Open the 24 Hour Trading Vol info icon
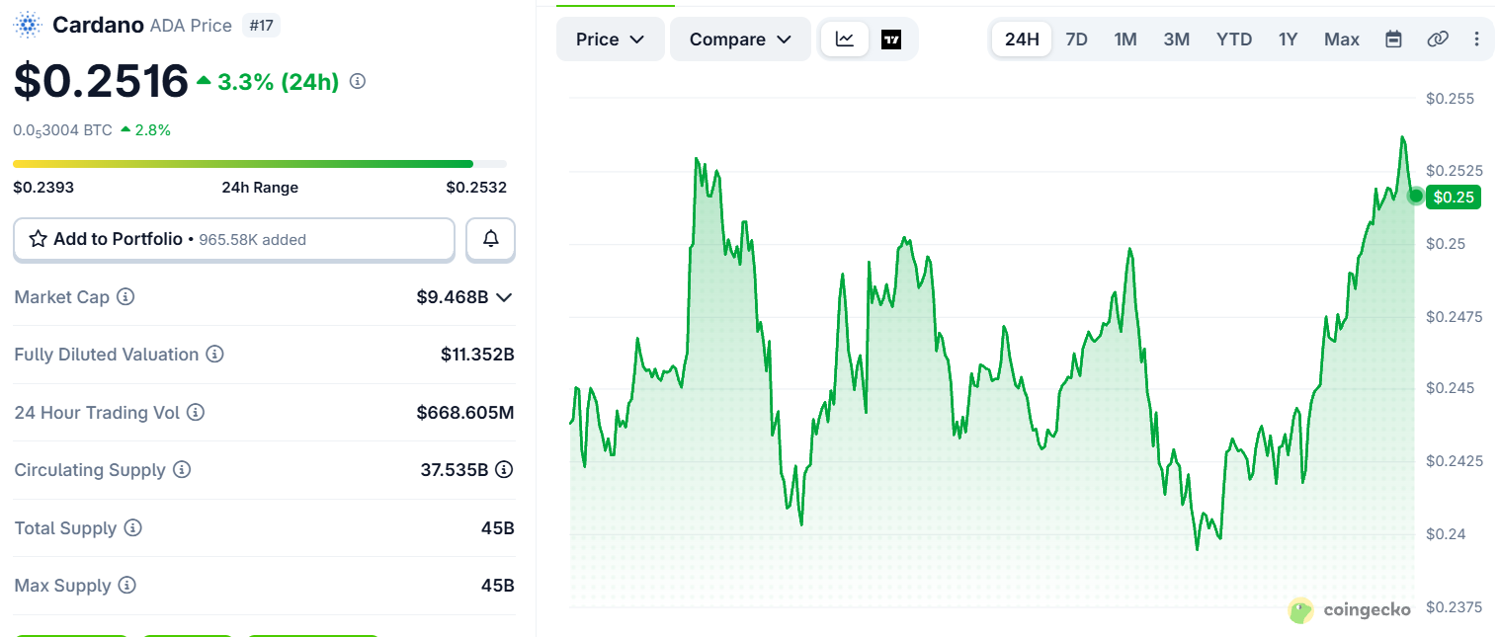Viewport: 1499px width, 637px height. [196, 412]
